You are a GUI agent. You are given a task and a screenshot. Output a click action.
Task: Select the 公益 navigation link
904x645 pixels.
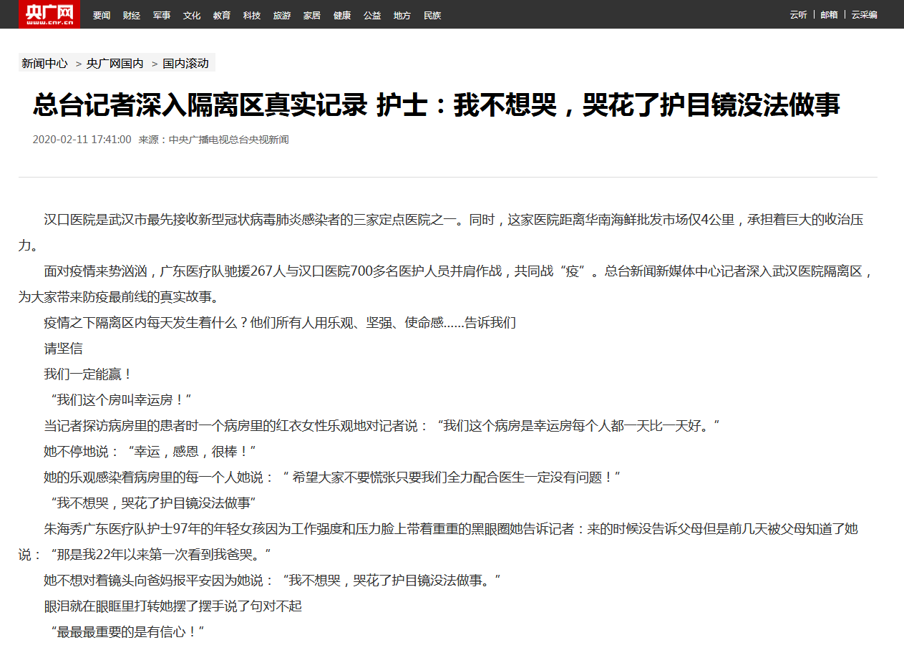pos(372,15)
